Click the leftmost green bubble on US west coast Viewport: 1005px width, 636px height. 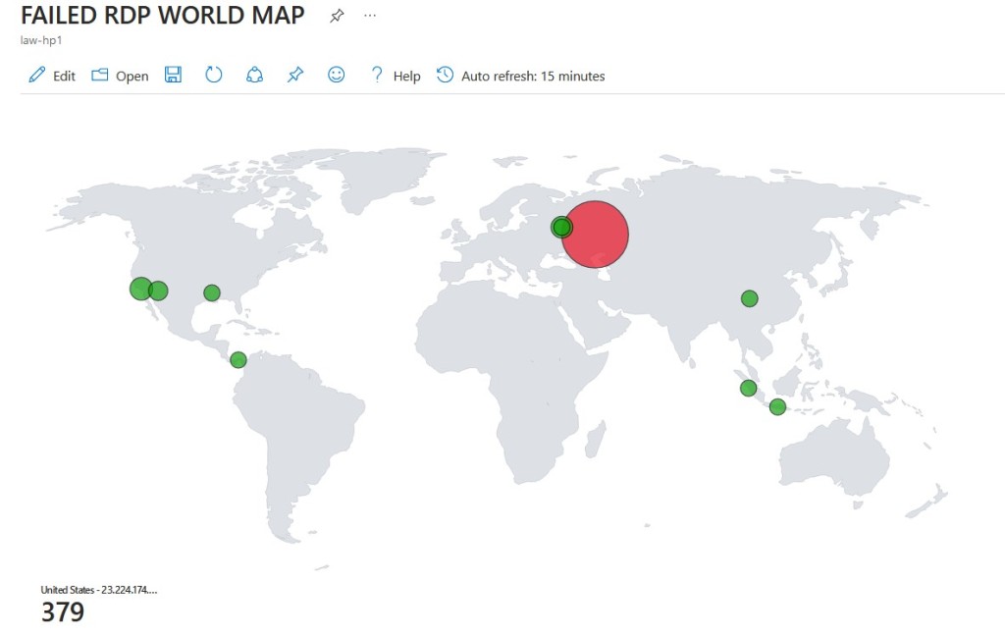tap(140, 289)
